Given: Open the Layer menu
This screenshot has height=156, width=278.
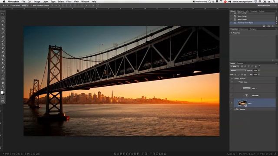Looking at the screenshot, I should pos(45,1).
